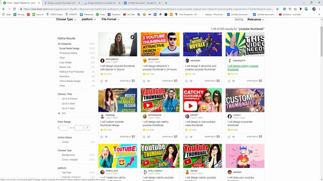The image size is (323, 181).
Task: Click list icon on 'viral youtube video thumbnail' gig
Action: point(186,137)
